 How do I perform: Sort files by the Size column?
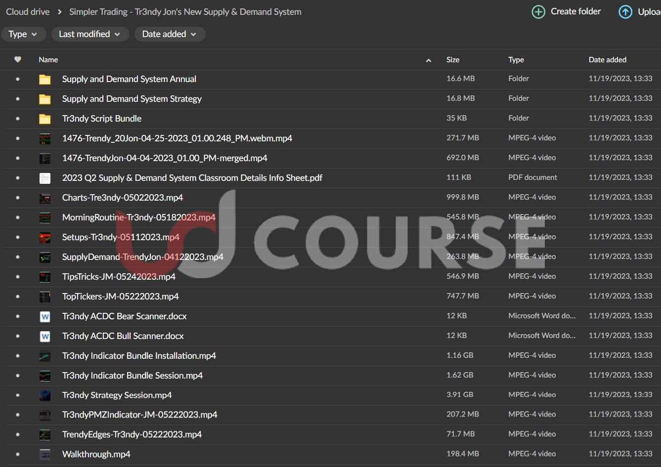click(x=452, y=59)
